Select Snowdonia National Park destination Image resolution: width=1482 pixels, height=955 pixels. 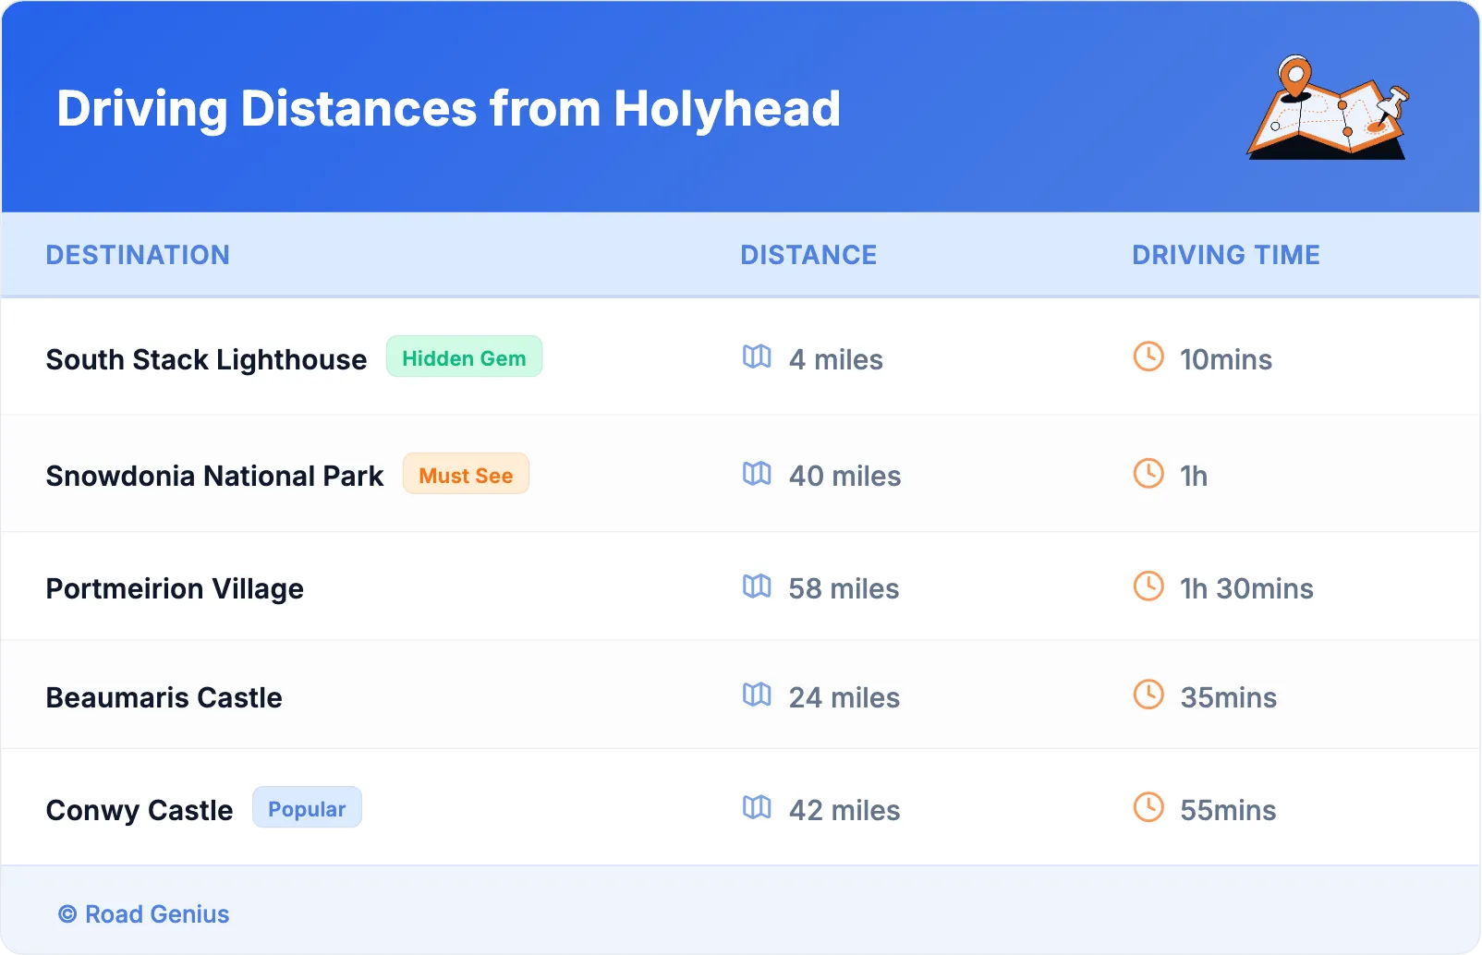(x=214, y=476)
